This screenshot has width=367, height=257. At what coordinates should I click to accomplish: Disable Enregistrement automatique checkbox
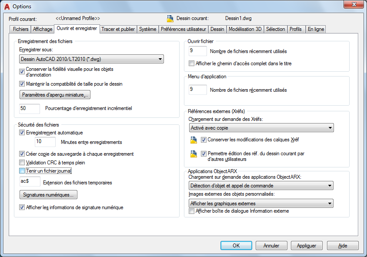point(22,133)
